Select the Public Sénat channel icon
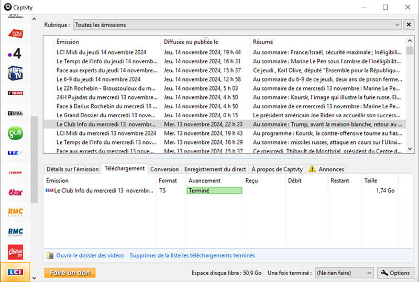Image resolution: width=419 pixels, height=282 pixels. click(15, 33)
